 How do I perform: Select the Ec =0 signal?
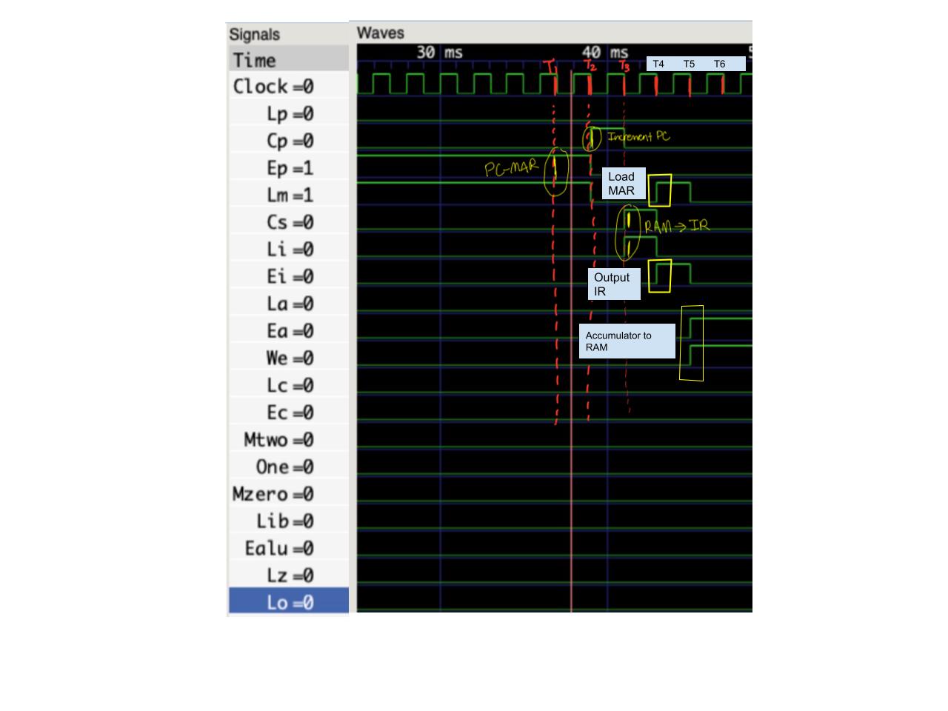pos(289,413)
